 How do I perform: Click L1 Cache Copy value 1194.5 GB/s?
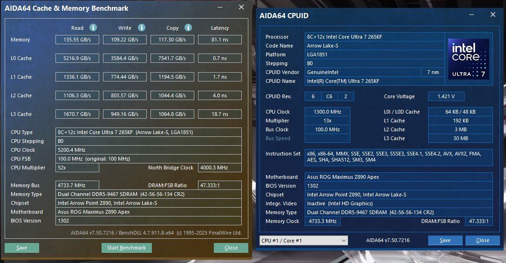[172, 77]
